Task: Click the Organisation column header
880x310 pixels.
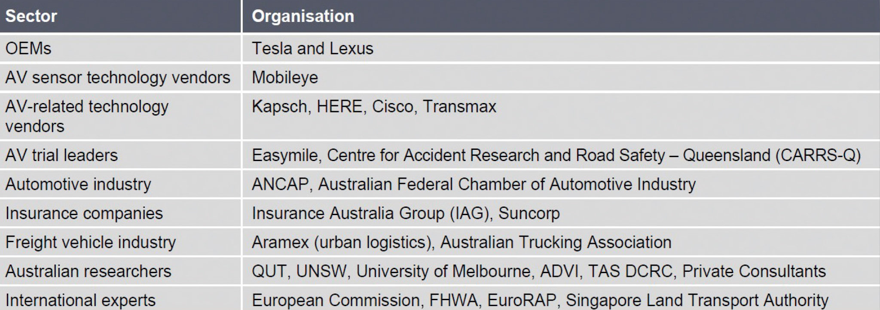Action: (561, 16)
